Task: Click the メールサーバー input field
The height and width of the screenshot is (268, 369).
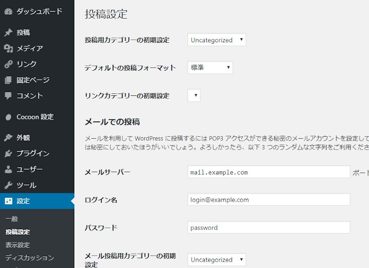Action: [x=269, y=172]
